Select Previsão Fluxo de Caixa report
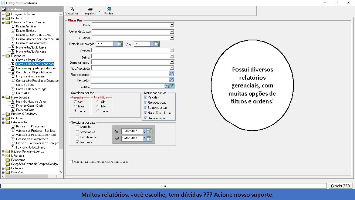355x200 pixels. click(31, 101)
